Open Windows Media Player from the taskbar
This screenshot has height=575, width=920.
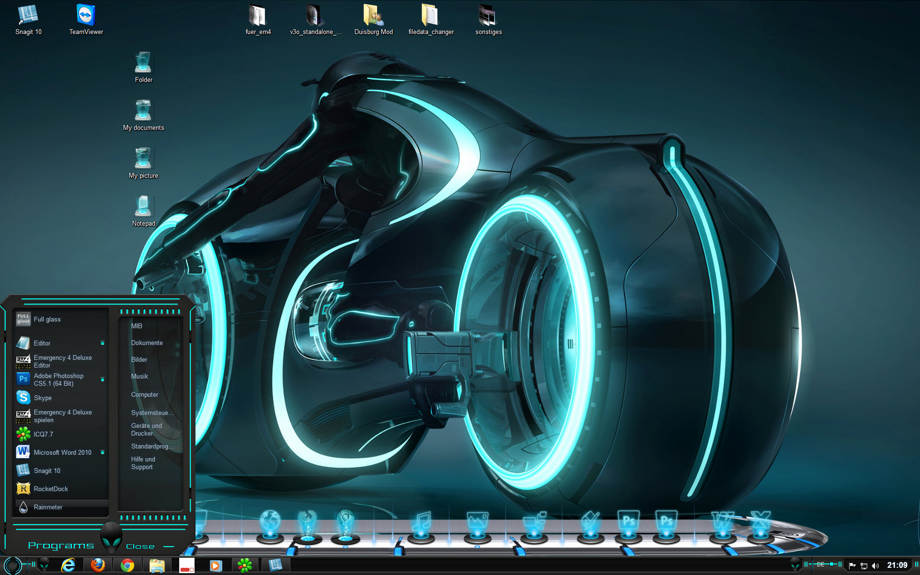(216, 565)
